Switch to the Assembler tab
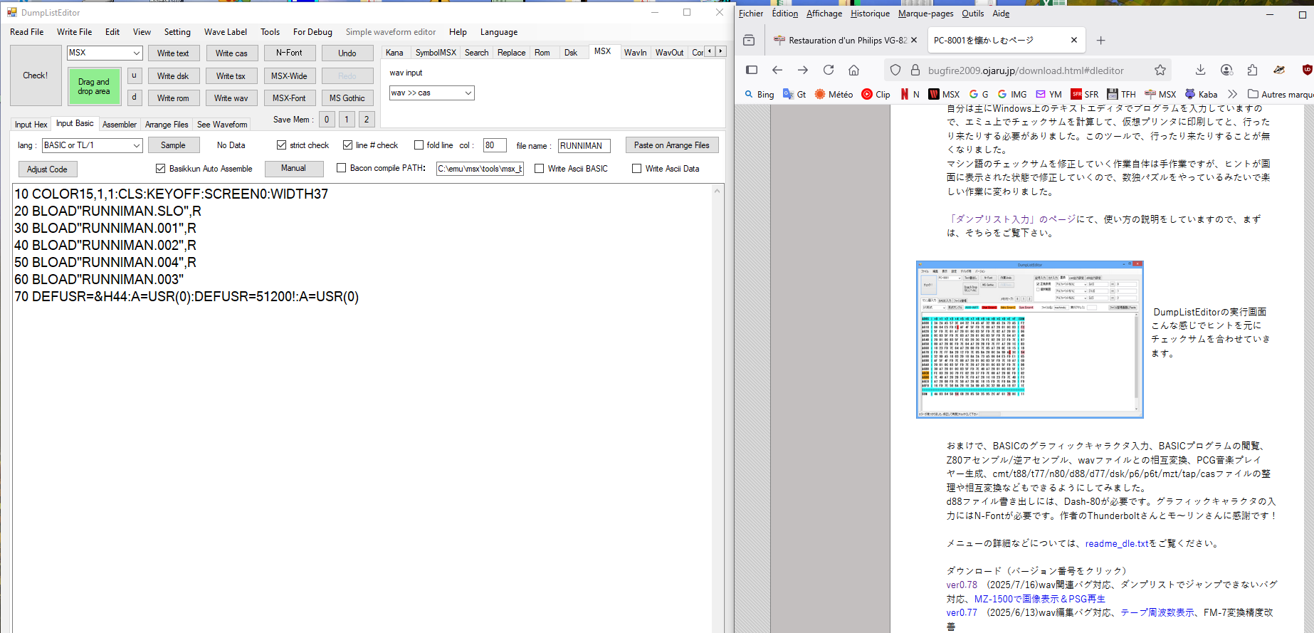Screen dimensions: 1314x633 pos(119,125)
